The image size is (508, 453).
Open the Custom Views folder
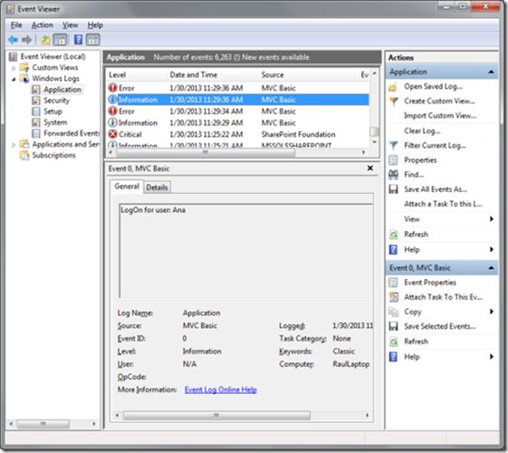coord(55,67)
